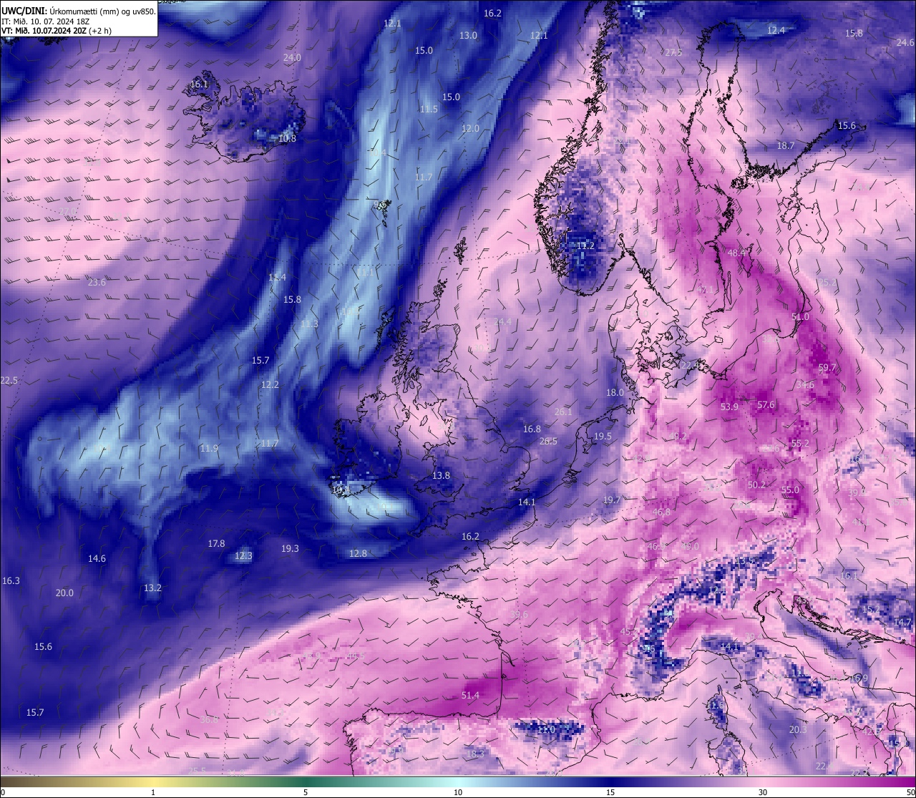Click the 27.5 value label
This screenshot has width=916, height=798.
(673, 52)
